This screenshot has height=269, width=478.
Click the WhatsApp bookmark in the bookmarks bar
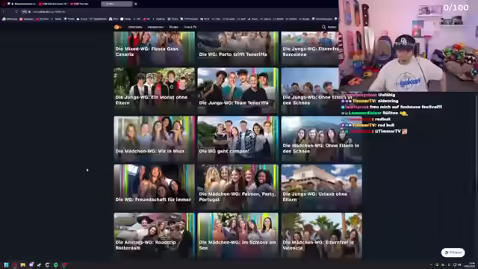tap(10, 19)
